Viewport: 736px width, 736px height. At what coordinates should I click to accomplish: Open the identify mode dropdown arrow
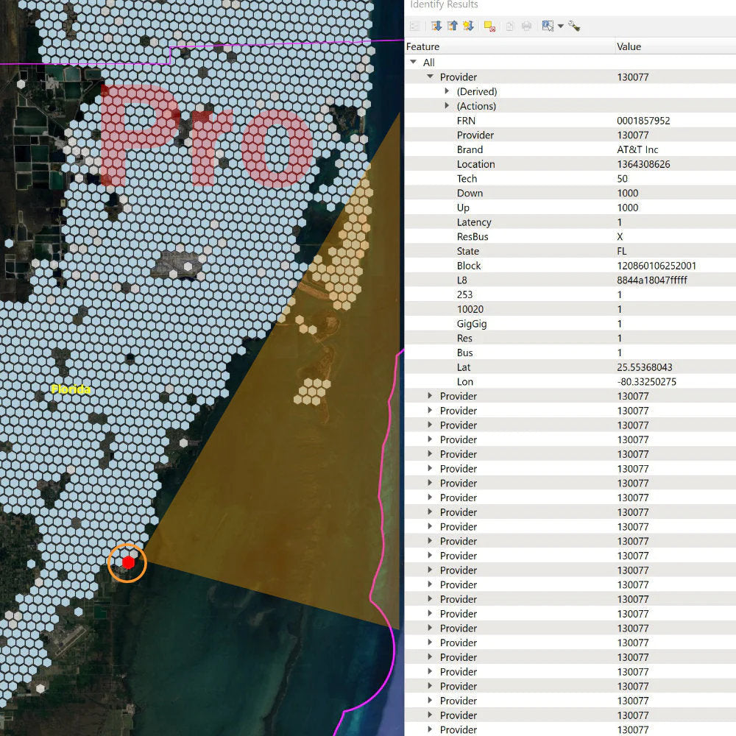click(x=560, y=26)
